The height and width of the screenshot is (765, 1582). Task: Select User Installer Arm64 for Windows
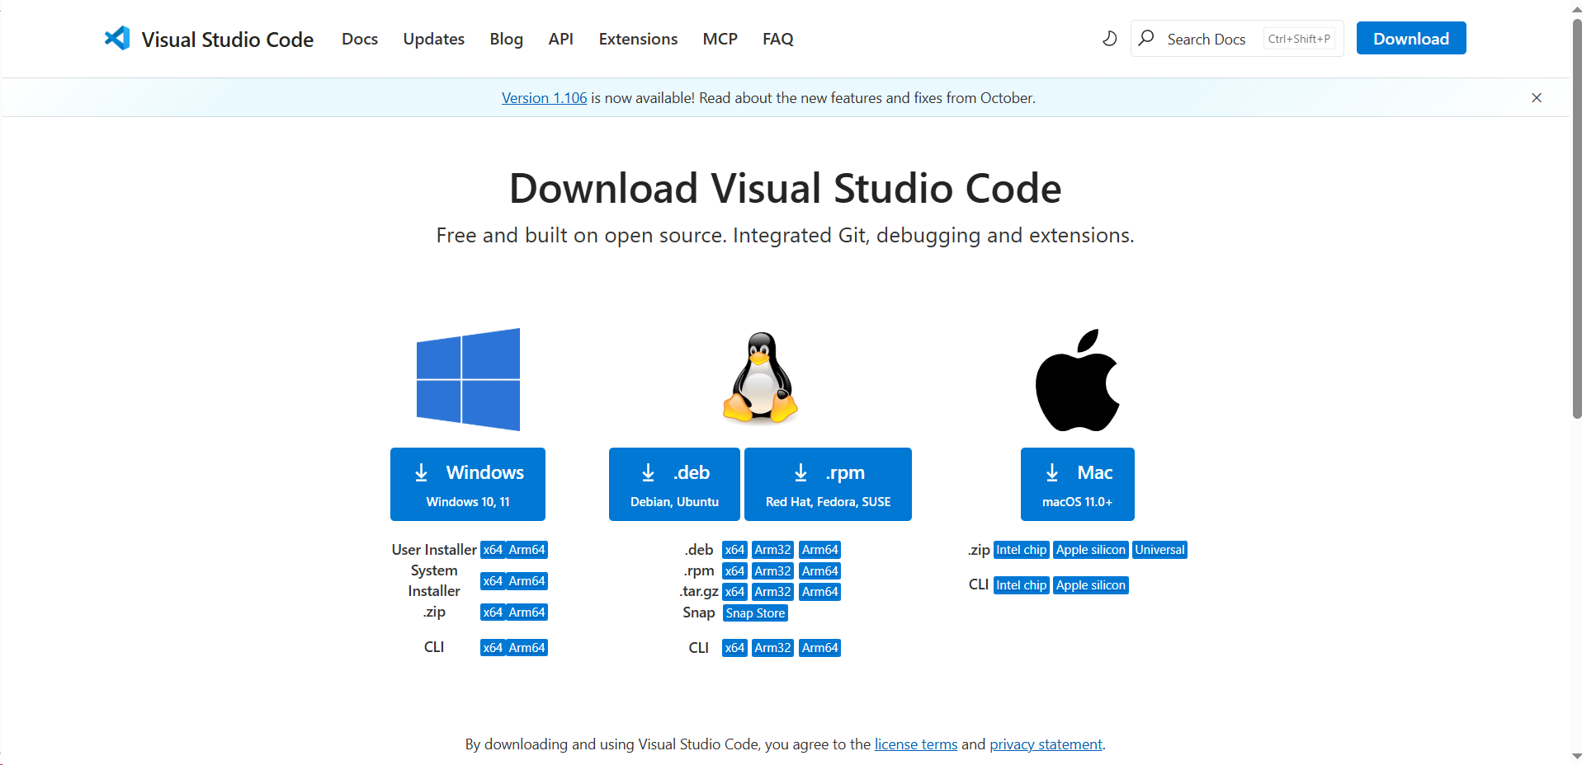(527, 550)
